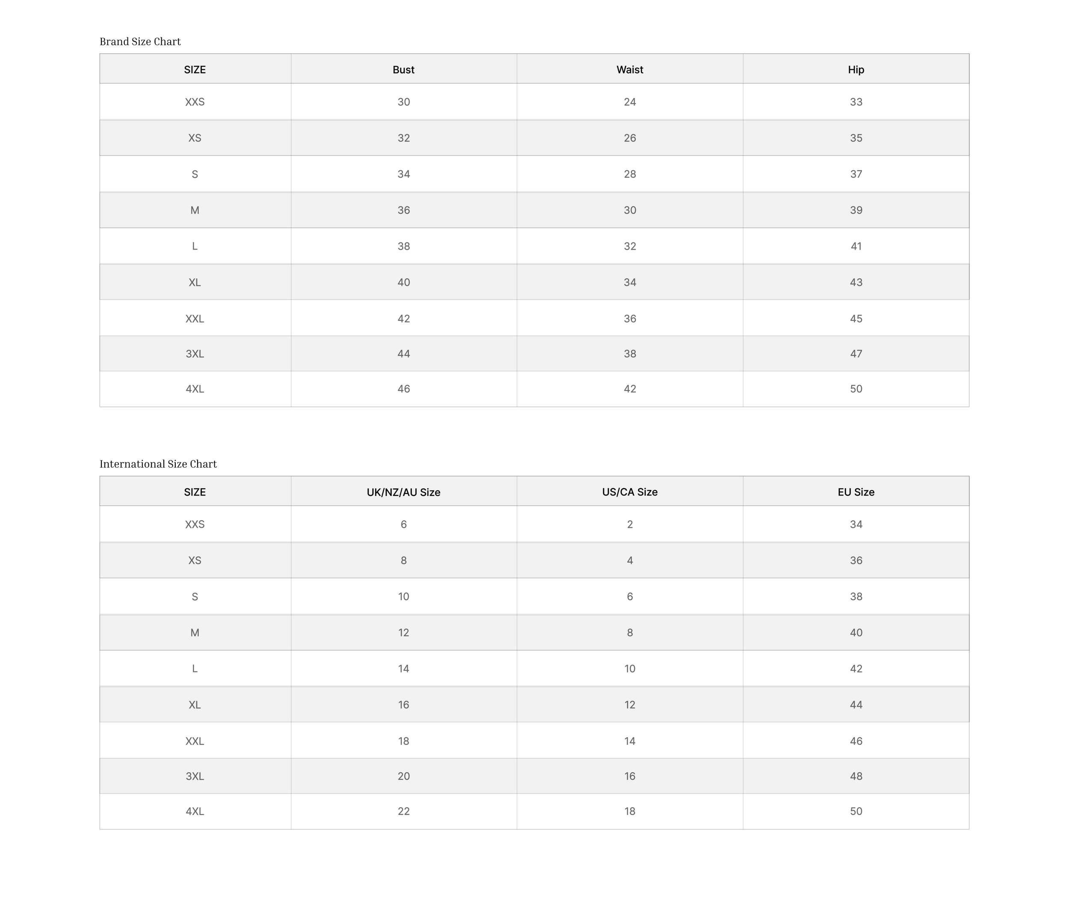
Task: Click the Hip column header
Action: (x=856, y=69)
